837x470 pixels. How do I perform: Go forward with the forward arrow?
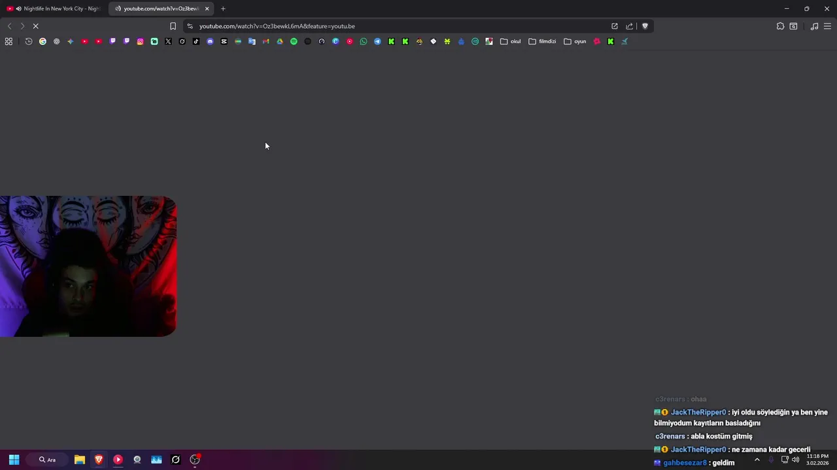pyautogui.click(x=22, y=26)
